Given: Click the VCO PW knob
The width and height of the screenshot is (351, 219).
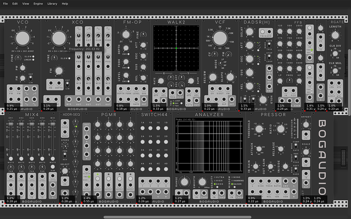Looking at the screenshot, I should tap(22, 68).
